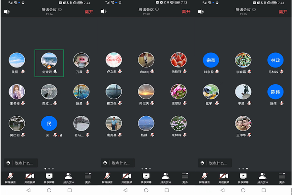
Task: Tap the info icon beside 腾讯会议 on left screen
Action: click(60, 9)
